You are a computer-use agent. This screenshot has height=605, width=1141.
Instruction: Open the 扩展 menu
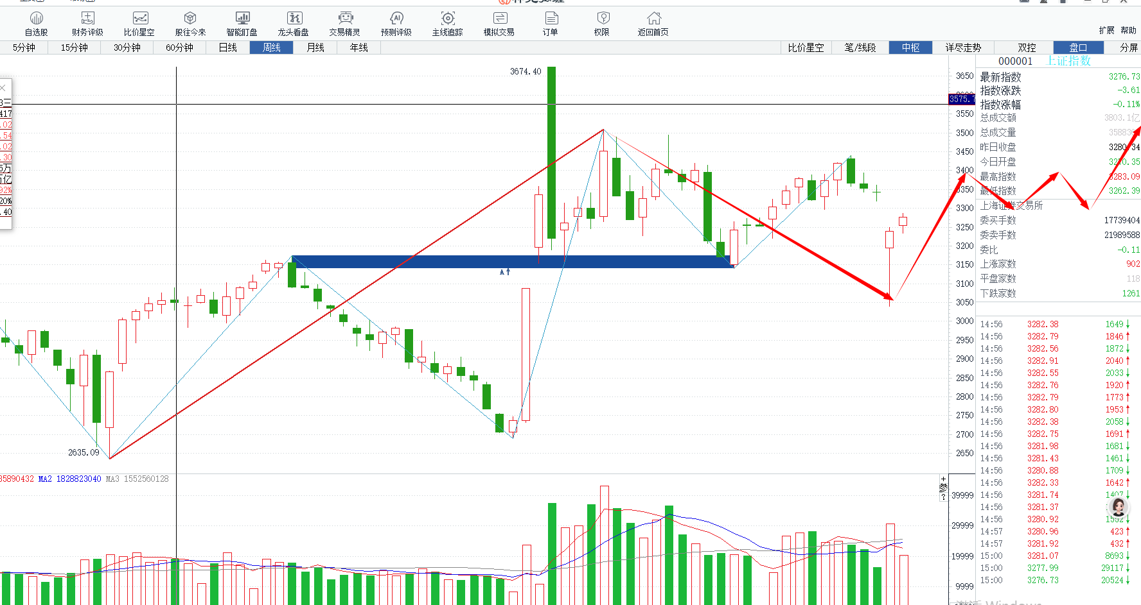pyautogui.click(x=1106, y=30)
